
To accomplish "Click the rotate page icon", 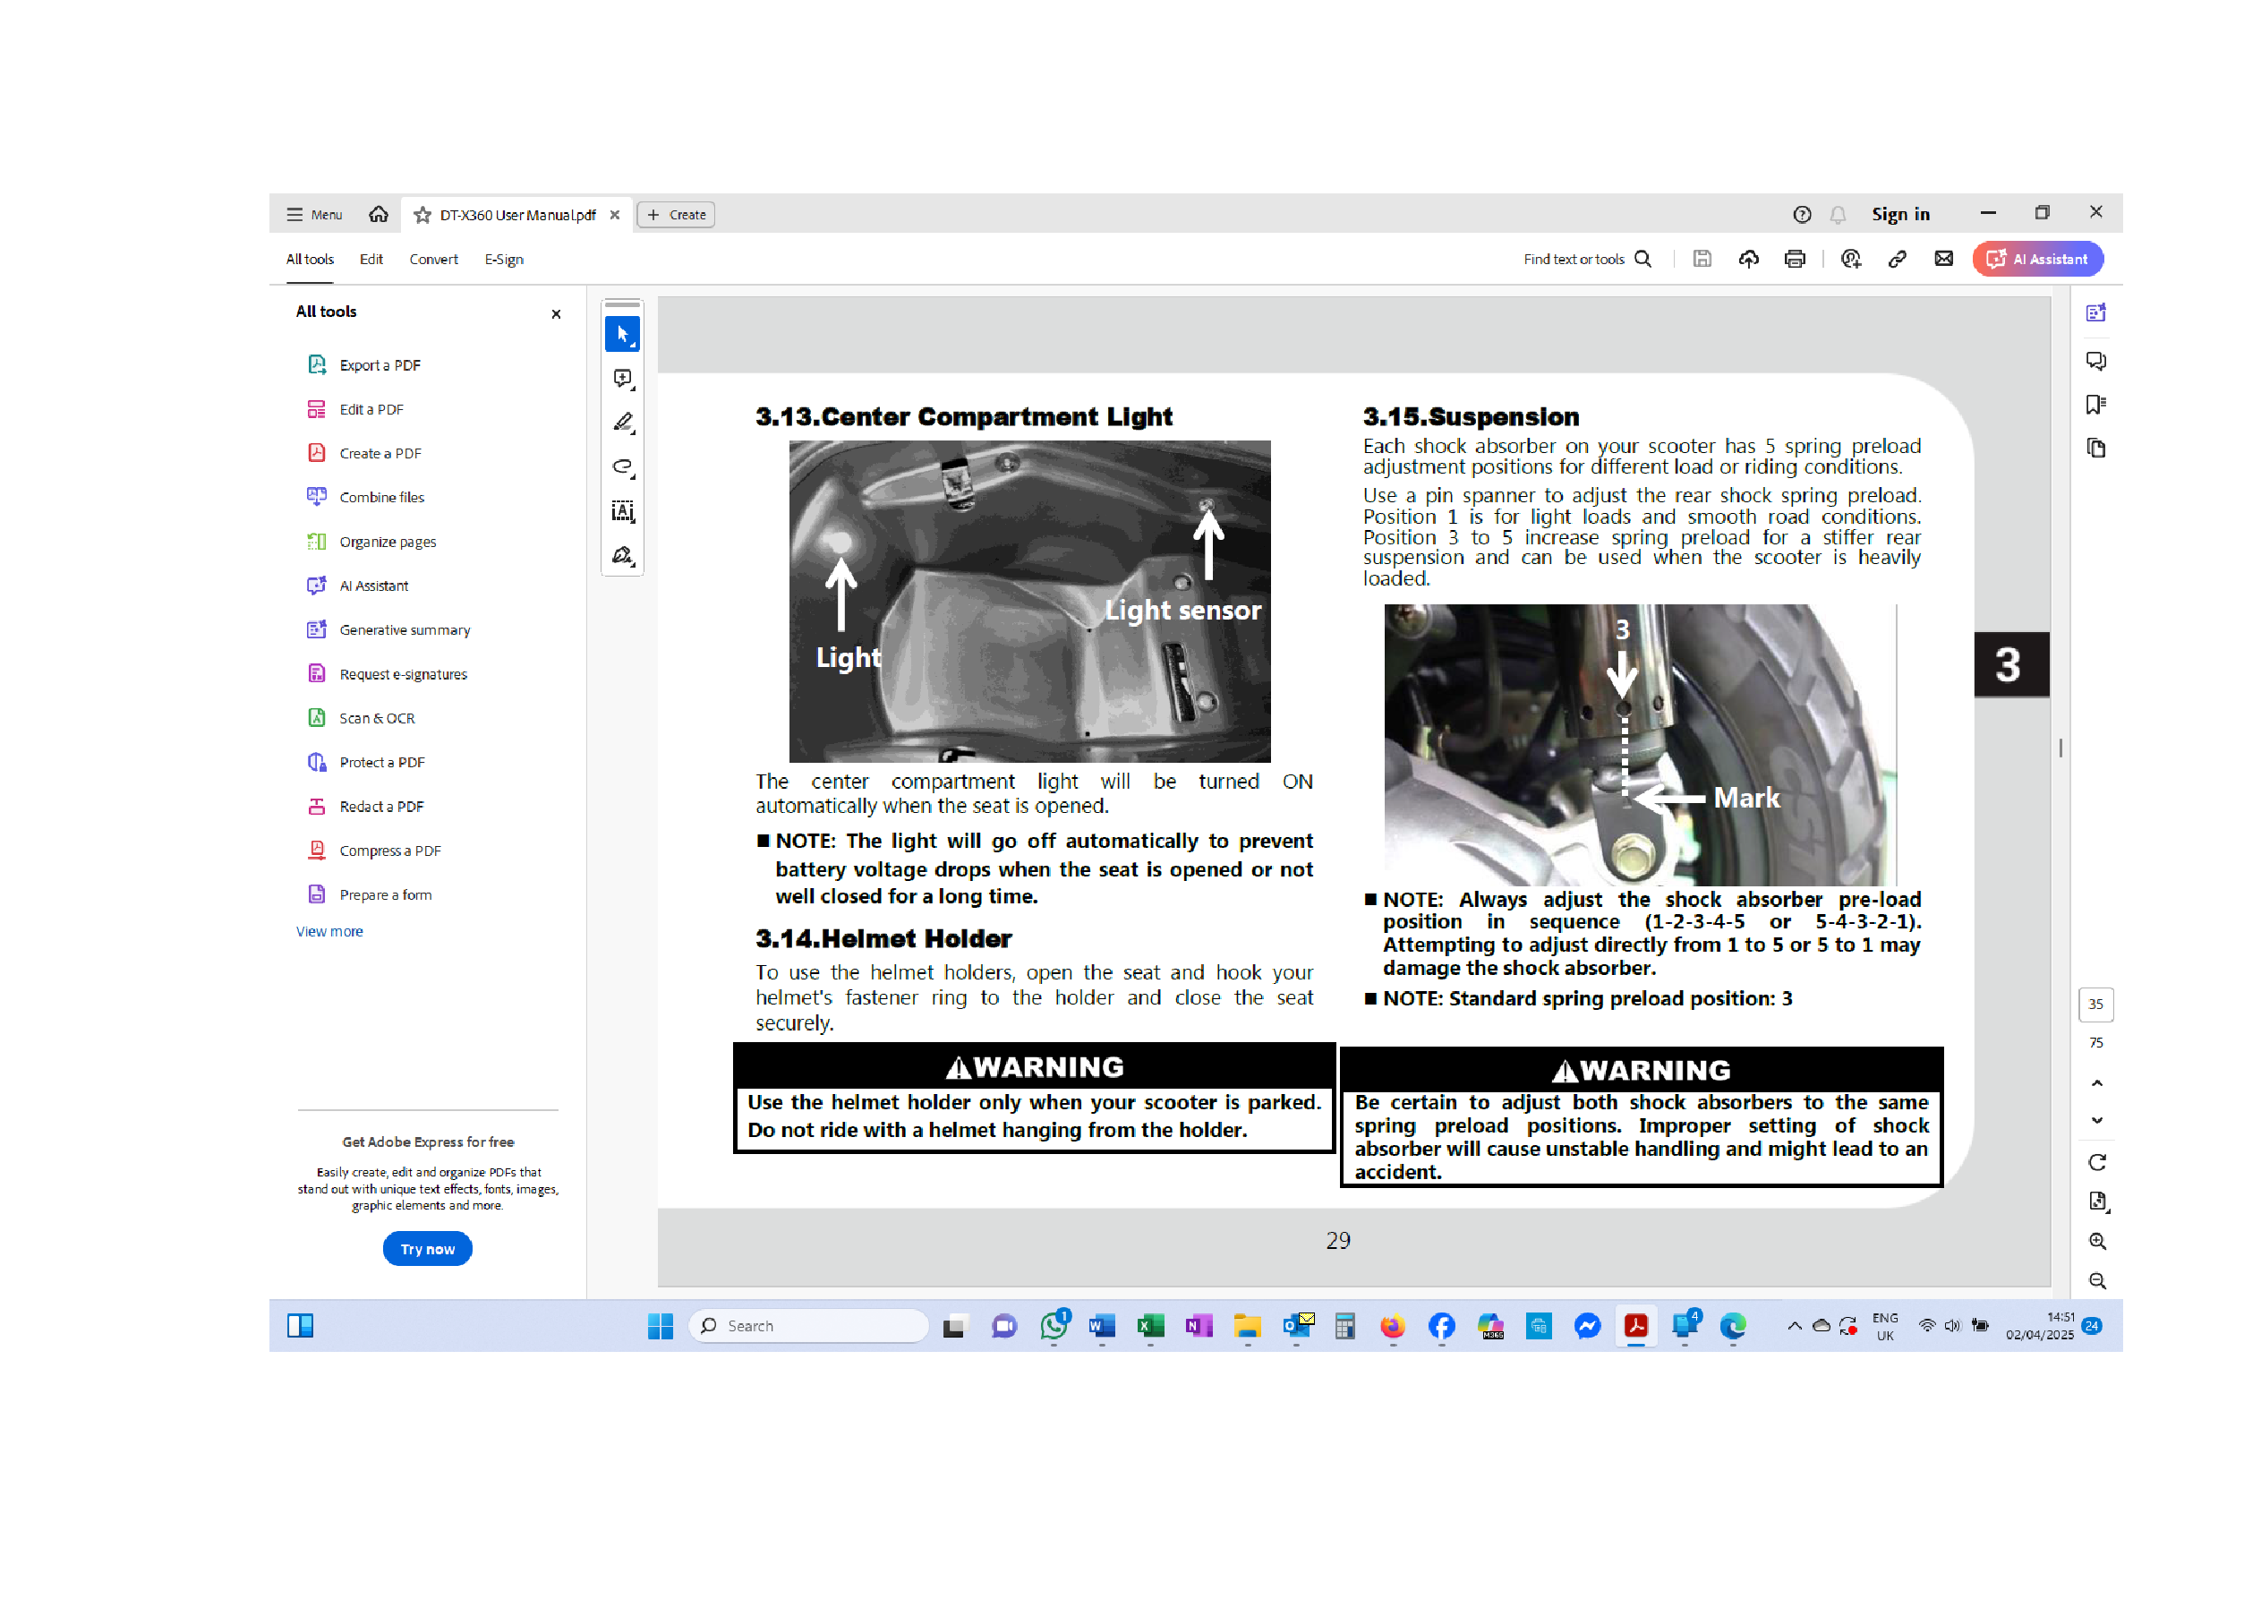I will pyautogui.click(x=2096, y=1163).
